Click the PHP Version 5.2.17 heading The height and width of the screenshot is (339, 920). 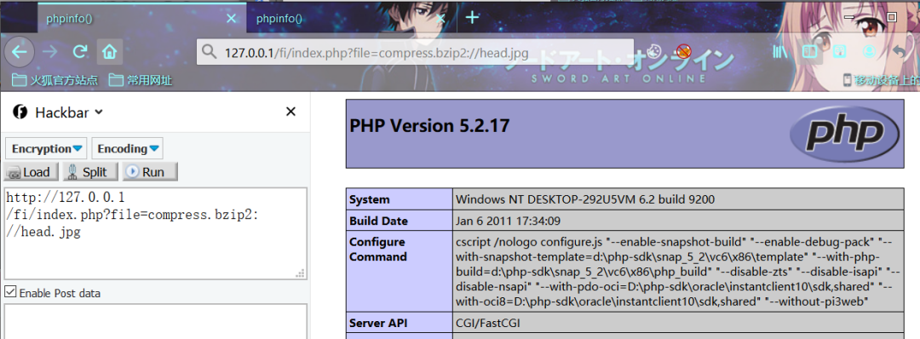429,125
